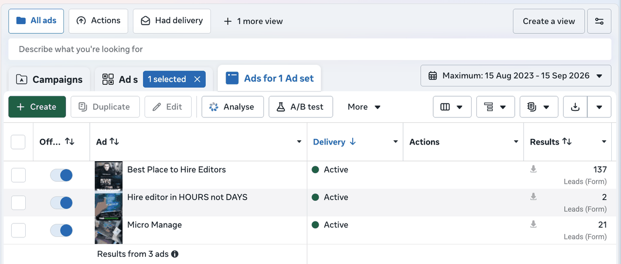Open the breakdown dropdown
The image size is (621, 264).
click(x=495, y=107)
